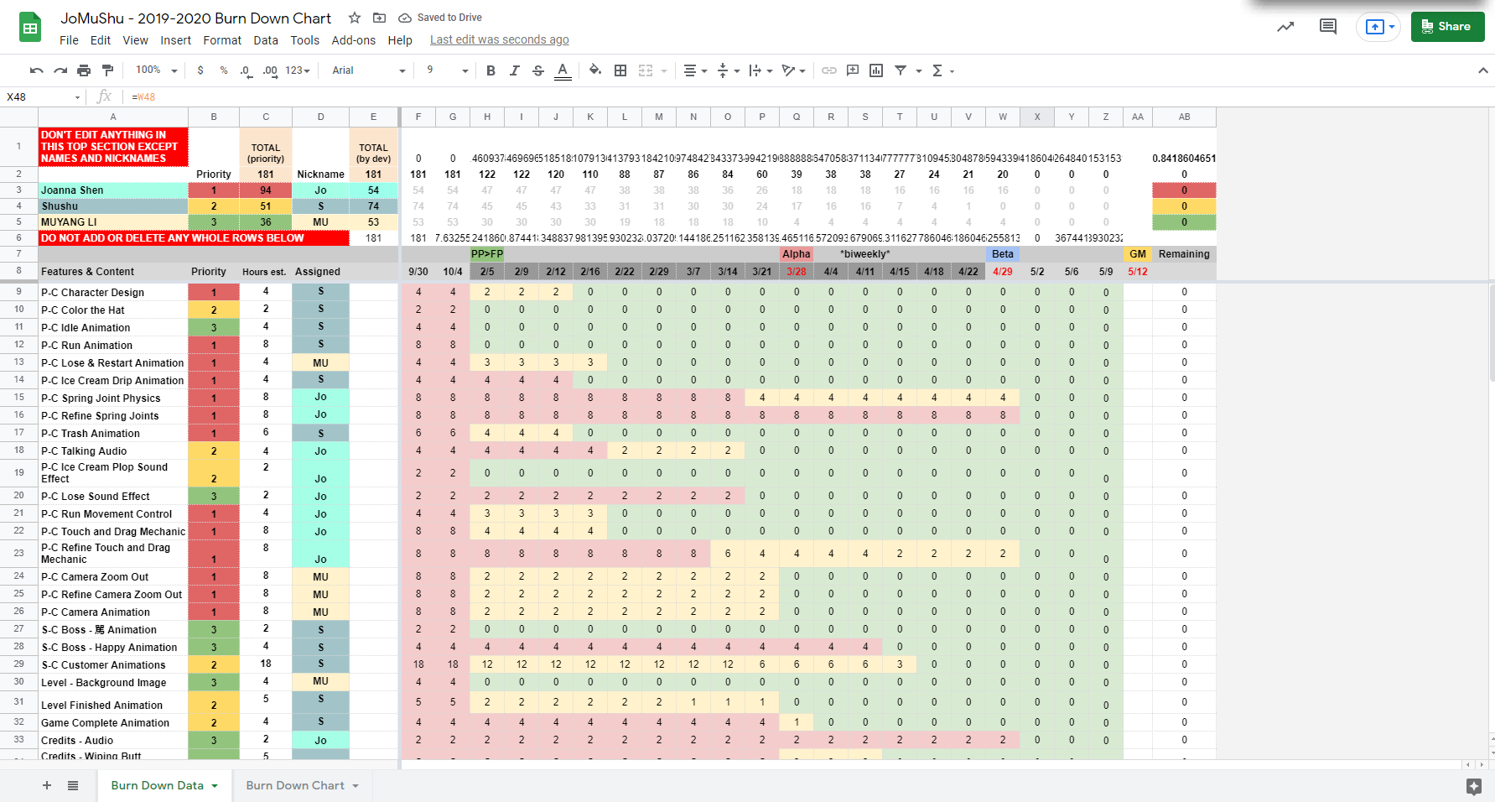
Task: Open text wrapping dropdown
Action: tap(760, 70)
